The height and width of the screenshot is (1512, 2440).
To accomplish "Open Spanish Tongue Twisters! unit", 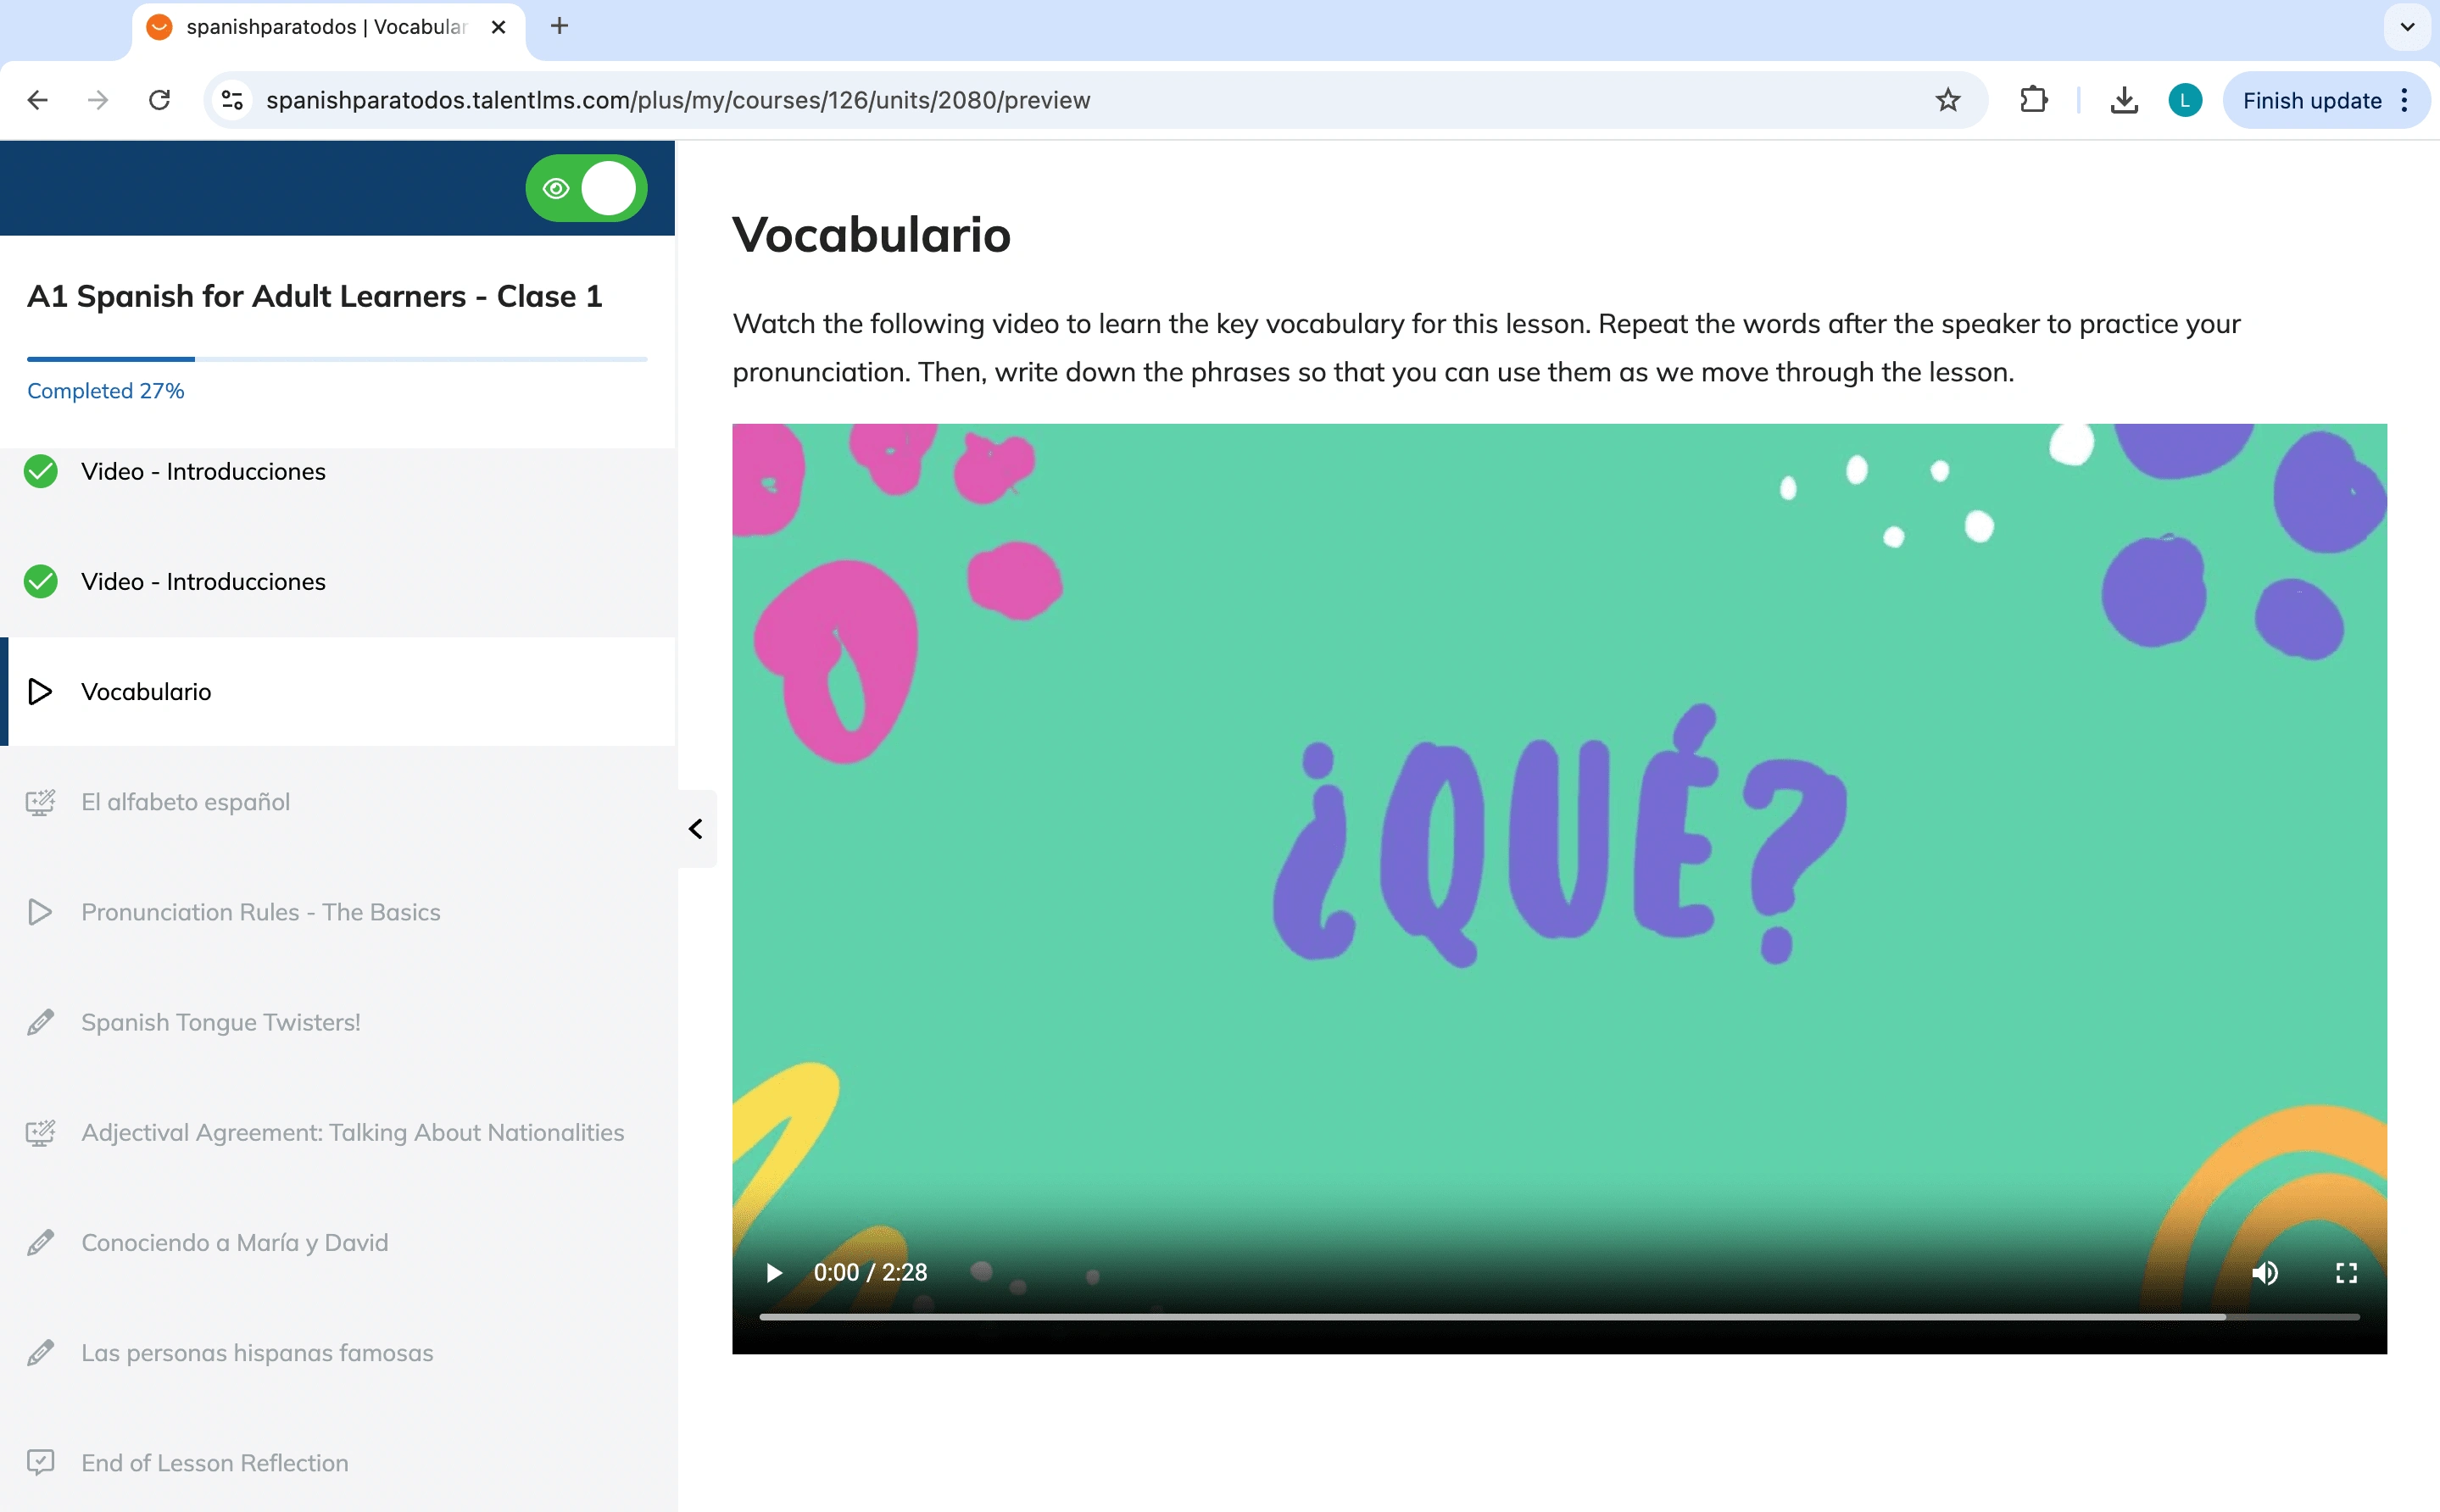I will [338, 1021].
